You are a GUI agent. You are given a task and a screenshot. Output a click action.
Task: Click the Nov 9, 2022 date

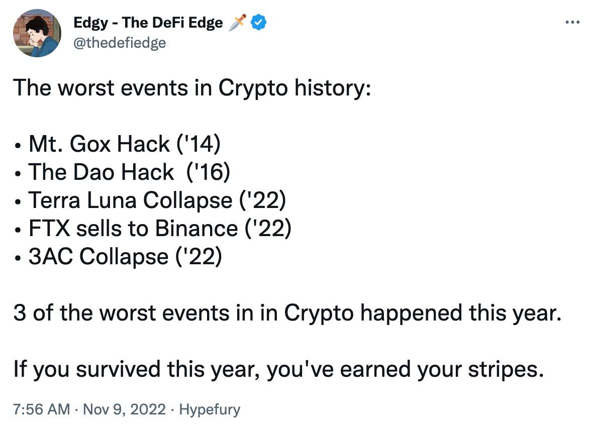(124, 409)
